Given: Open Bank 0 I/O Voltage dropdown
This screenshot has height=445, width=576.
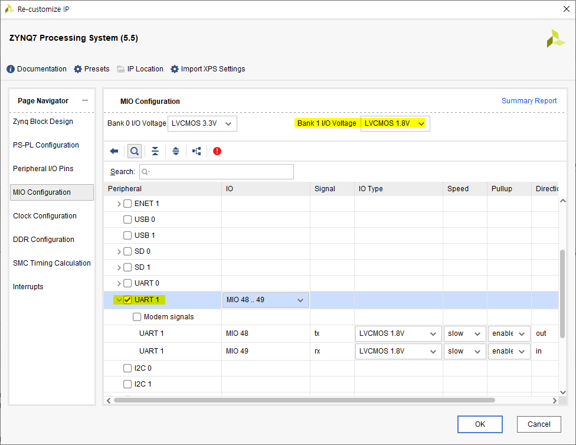Looking at the screenshot, I should coord(202,123).
